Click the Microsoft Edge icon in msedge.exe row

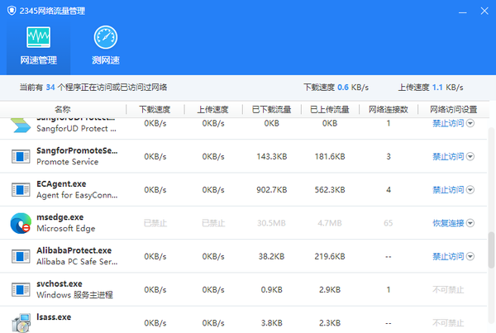20,222
